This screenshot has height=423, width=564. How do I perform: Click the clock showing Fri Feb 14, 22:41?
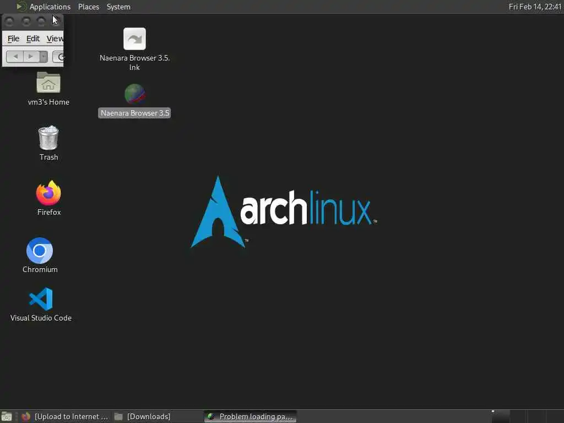[x=535, y=7]
